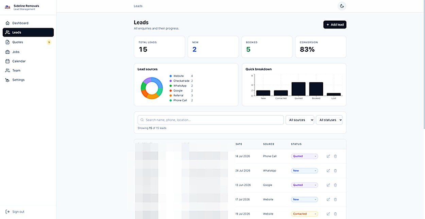Click the Lost bar in Quick breakdown

(x=334, y=94)
